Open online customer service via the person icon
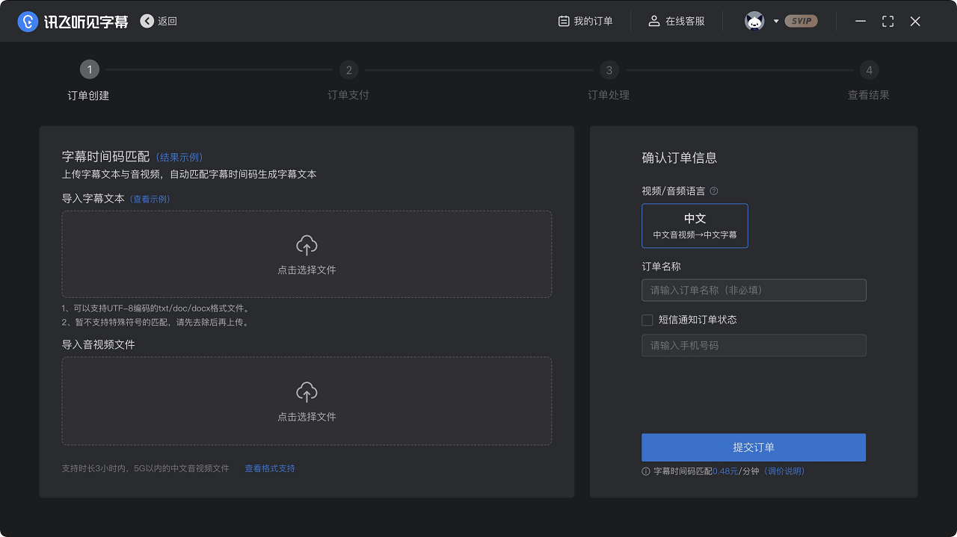 tap(653, 21)
